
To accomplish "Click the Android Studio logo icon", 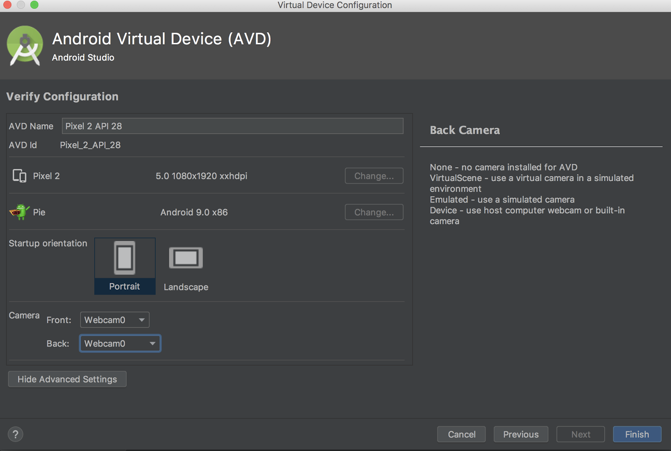I will pyautogui.click(x=25, y=46).
